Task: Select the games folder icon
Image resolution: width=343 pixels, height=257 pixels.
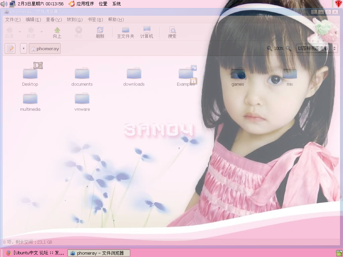Action: [238, 73]
